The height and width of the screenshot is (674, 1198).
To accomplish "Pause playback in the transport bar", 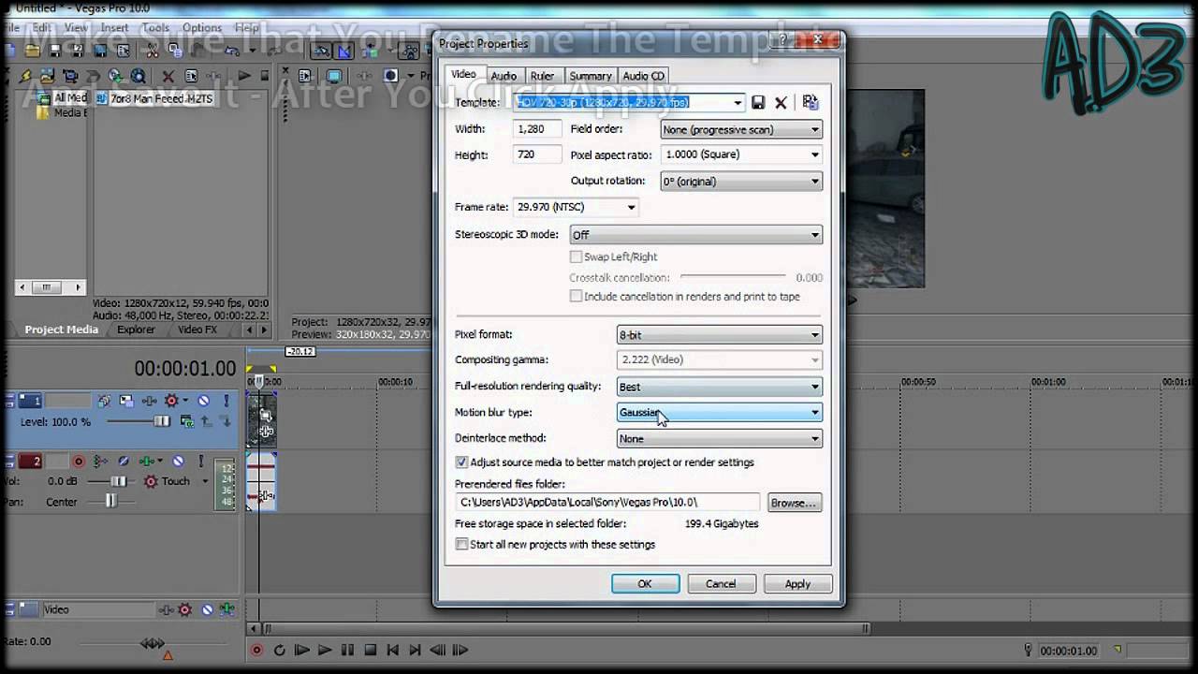I will 347,650.
